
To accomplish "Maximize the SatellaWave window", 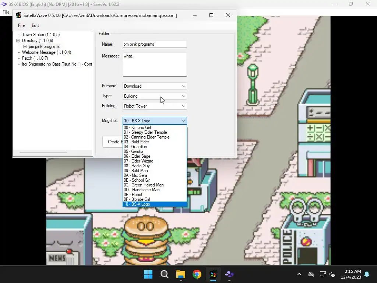I will (211, 15).
